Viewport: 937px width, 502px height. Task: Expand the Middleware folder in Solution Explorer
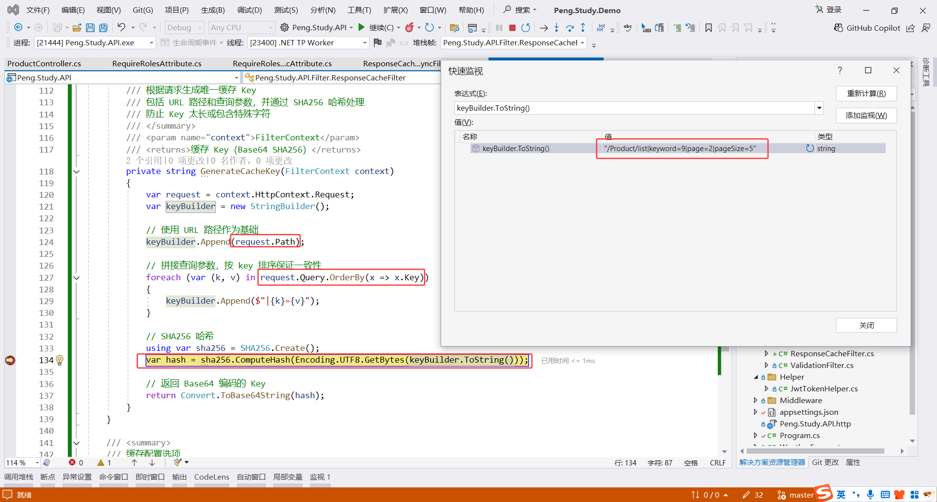(755, 400)
